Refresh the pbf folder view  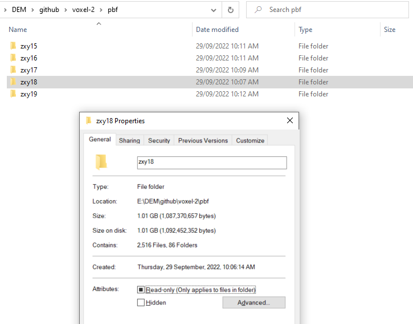click(231, 10)
